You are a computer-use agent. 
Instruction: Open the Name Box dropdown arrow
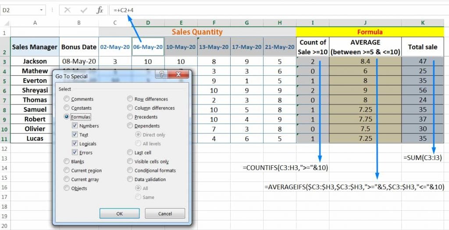click(x=42, y=10)
